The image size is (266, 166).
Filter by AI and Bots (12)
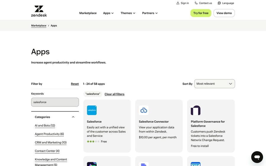[45, 126]
